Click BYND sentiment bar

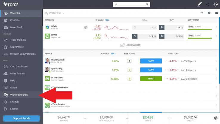coord(200,38)
